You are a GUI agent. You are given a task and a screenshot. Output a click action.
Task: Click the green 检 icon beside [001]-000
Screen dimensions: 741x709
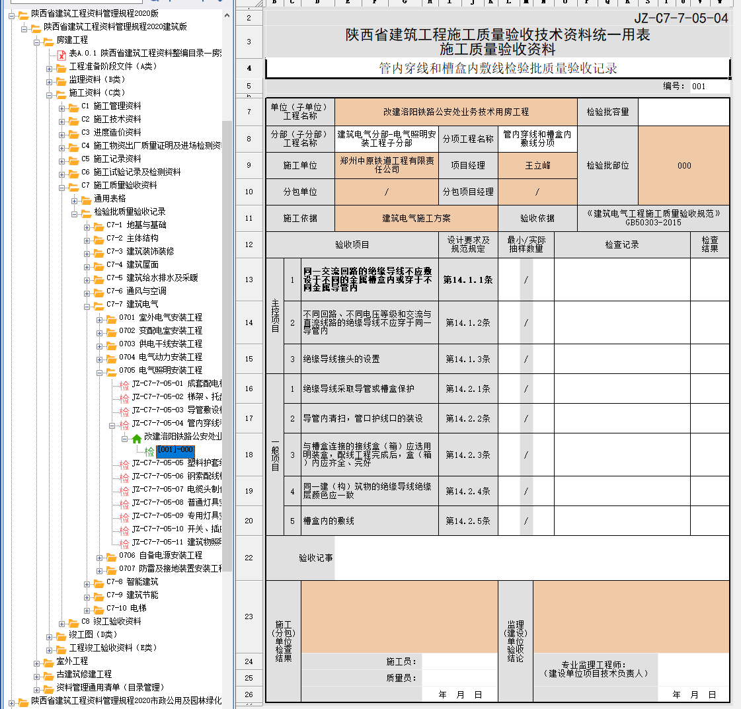(149, 451)
